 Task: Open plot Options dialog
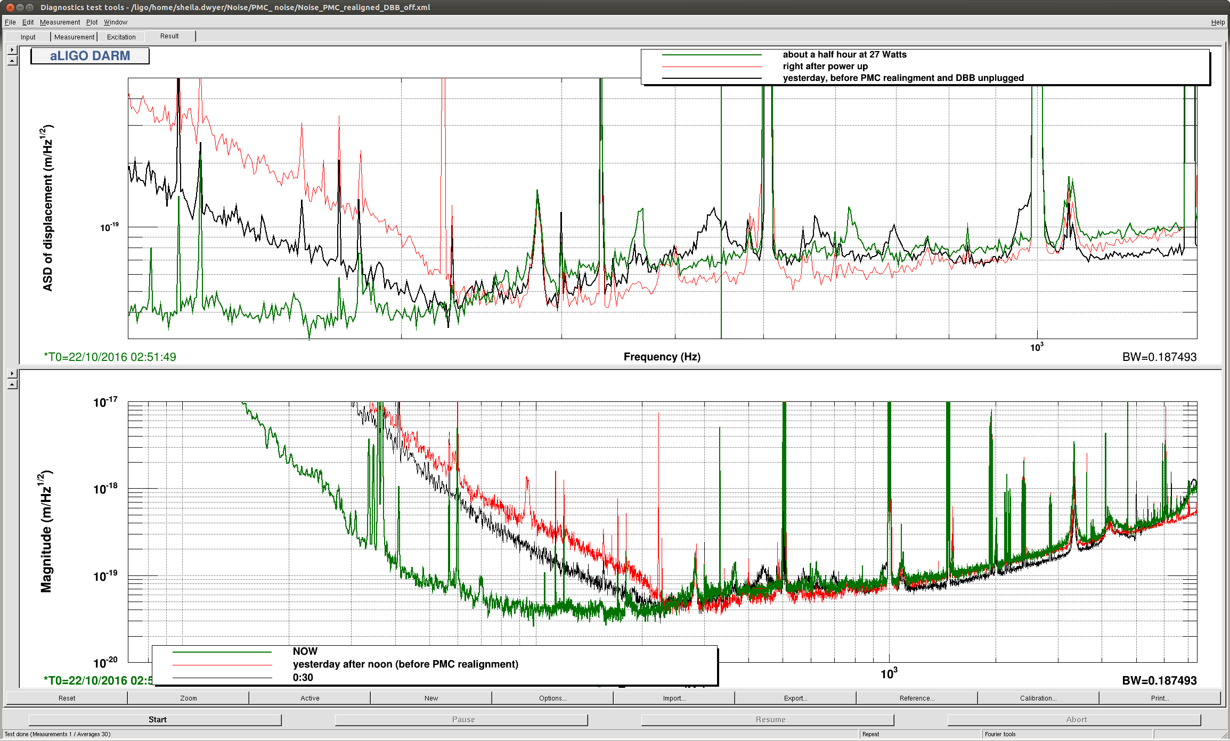[x=552, y=698]
